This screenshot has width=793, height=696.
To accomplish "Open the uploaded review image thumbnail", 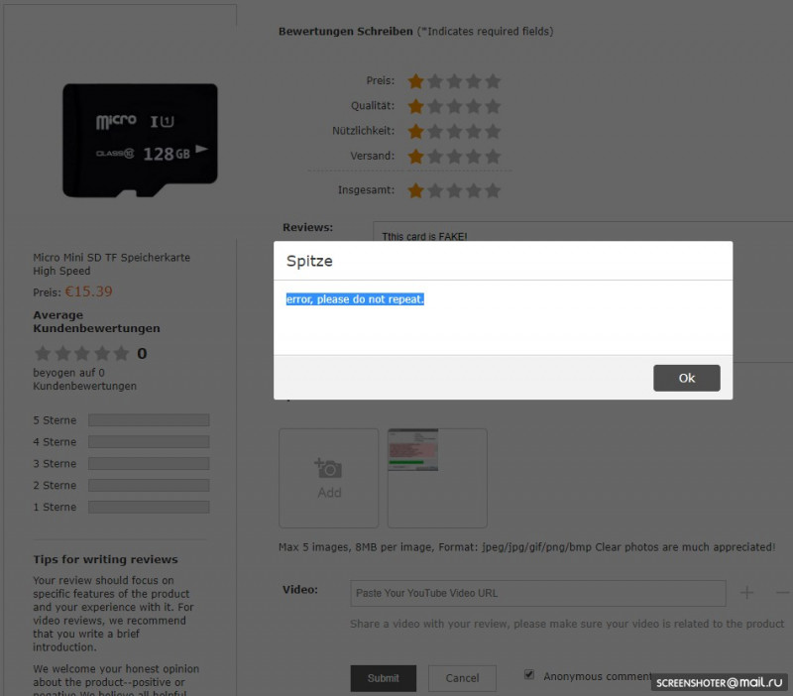I will pyautogui.click(x=412, y=450).
